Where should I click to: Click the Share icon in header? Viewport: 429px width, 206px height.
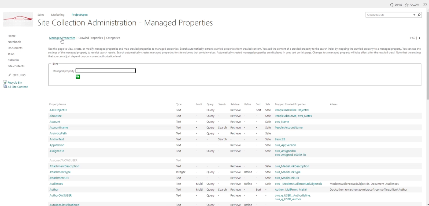[392, 5]
